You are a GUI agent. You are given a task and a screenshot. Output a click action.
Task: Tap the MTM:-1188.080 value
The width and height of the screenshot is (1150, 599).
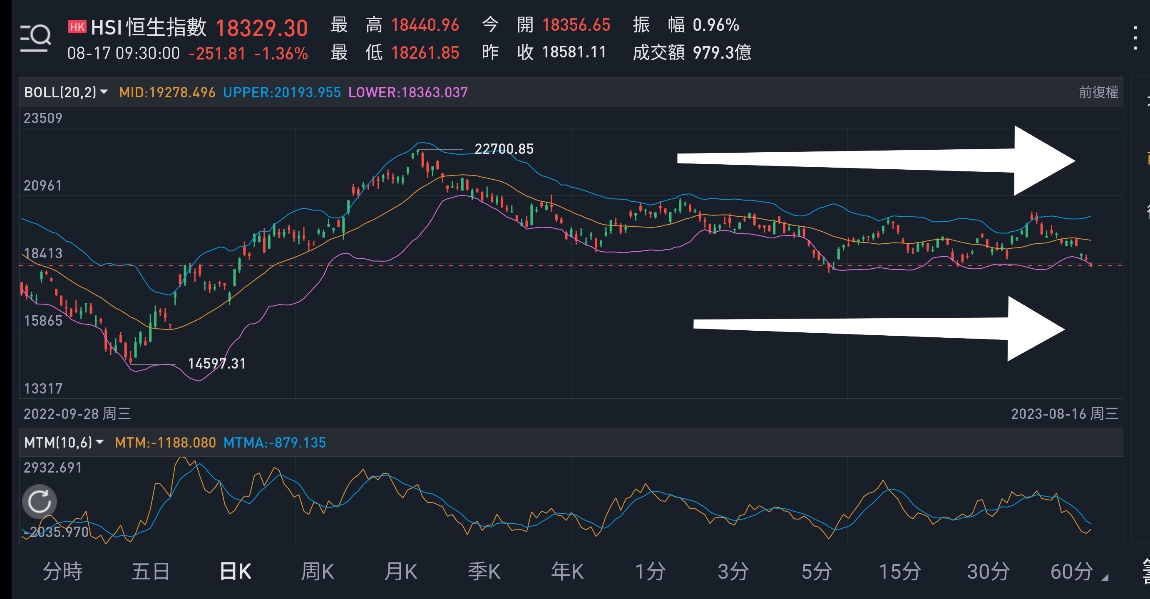point(165,443)
